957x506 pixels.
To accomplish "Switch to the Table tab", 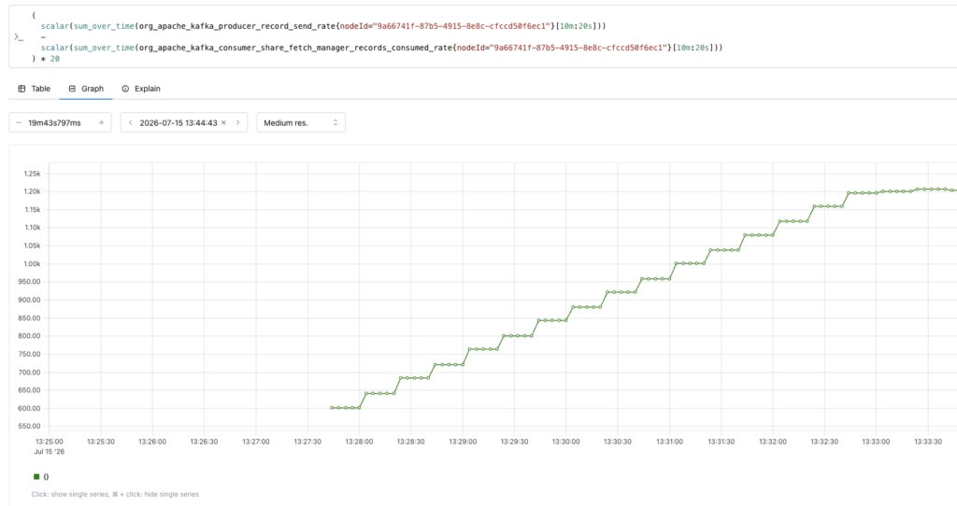I will point(35,89).
